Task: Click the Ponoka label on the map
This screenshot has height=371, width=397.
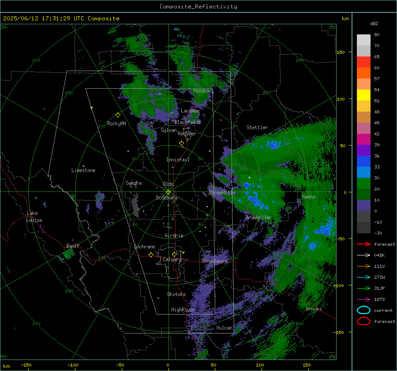Action: tap(201, 91)
